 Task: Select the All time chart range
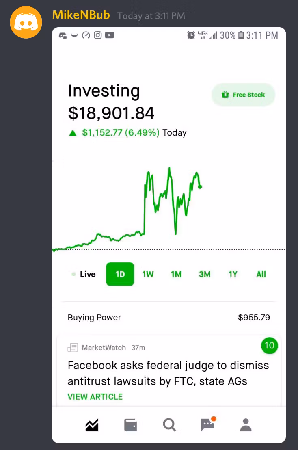click(261, 274)
